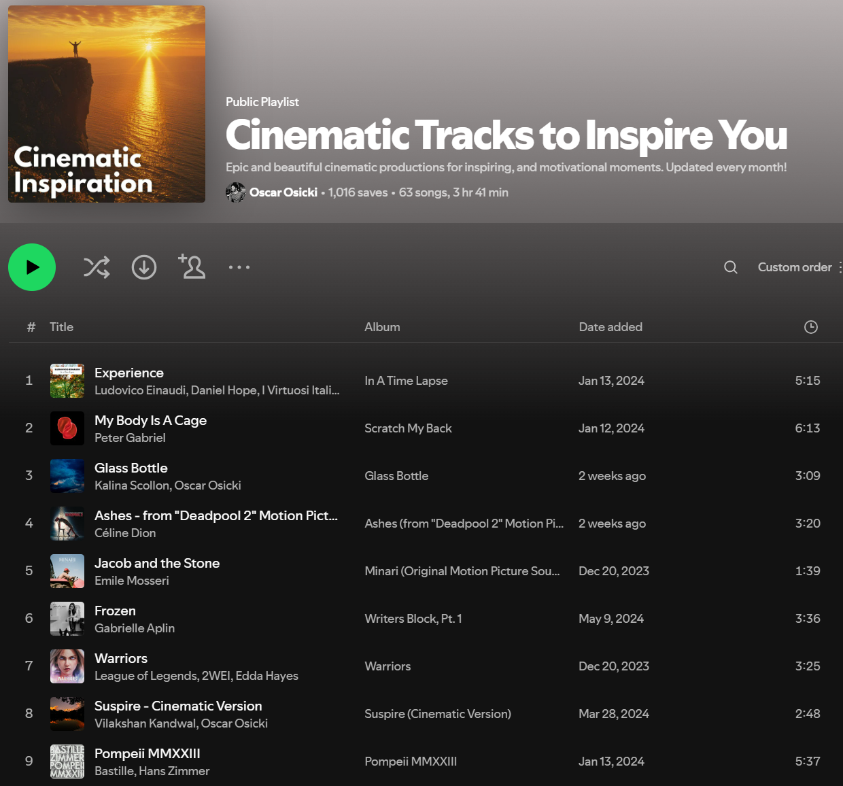
Task: Open the Glass Bottle album link
Action: pos(396,476)
